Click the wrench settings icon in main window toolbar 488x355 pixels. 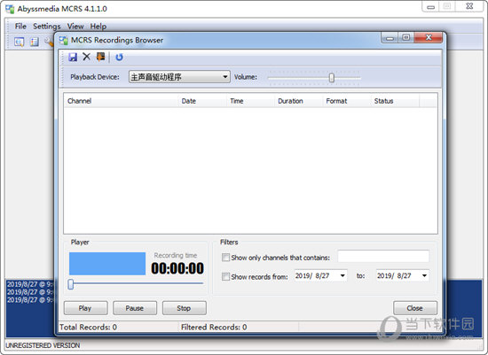point(49,42)
